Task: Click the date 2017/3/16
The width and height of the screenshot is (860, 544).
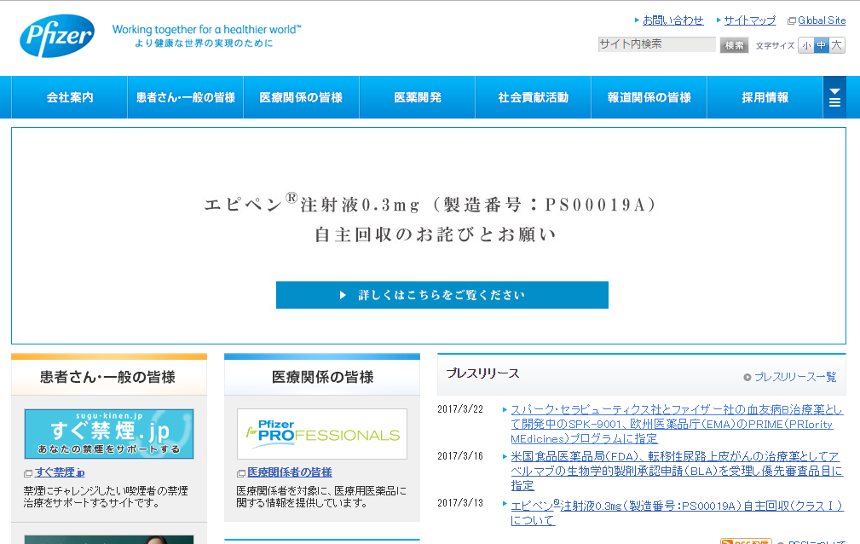Action: click(x=460, y=456)
